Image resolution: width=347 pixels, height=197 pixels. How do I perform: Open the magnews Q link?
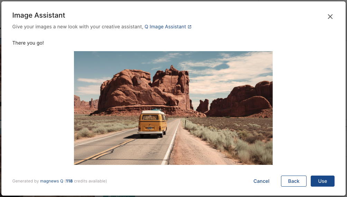click(x=51, y=181)
